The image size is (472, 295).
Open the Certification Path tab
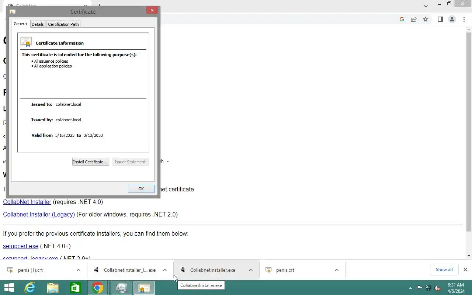63,24
